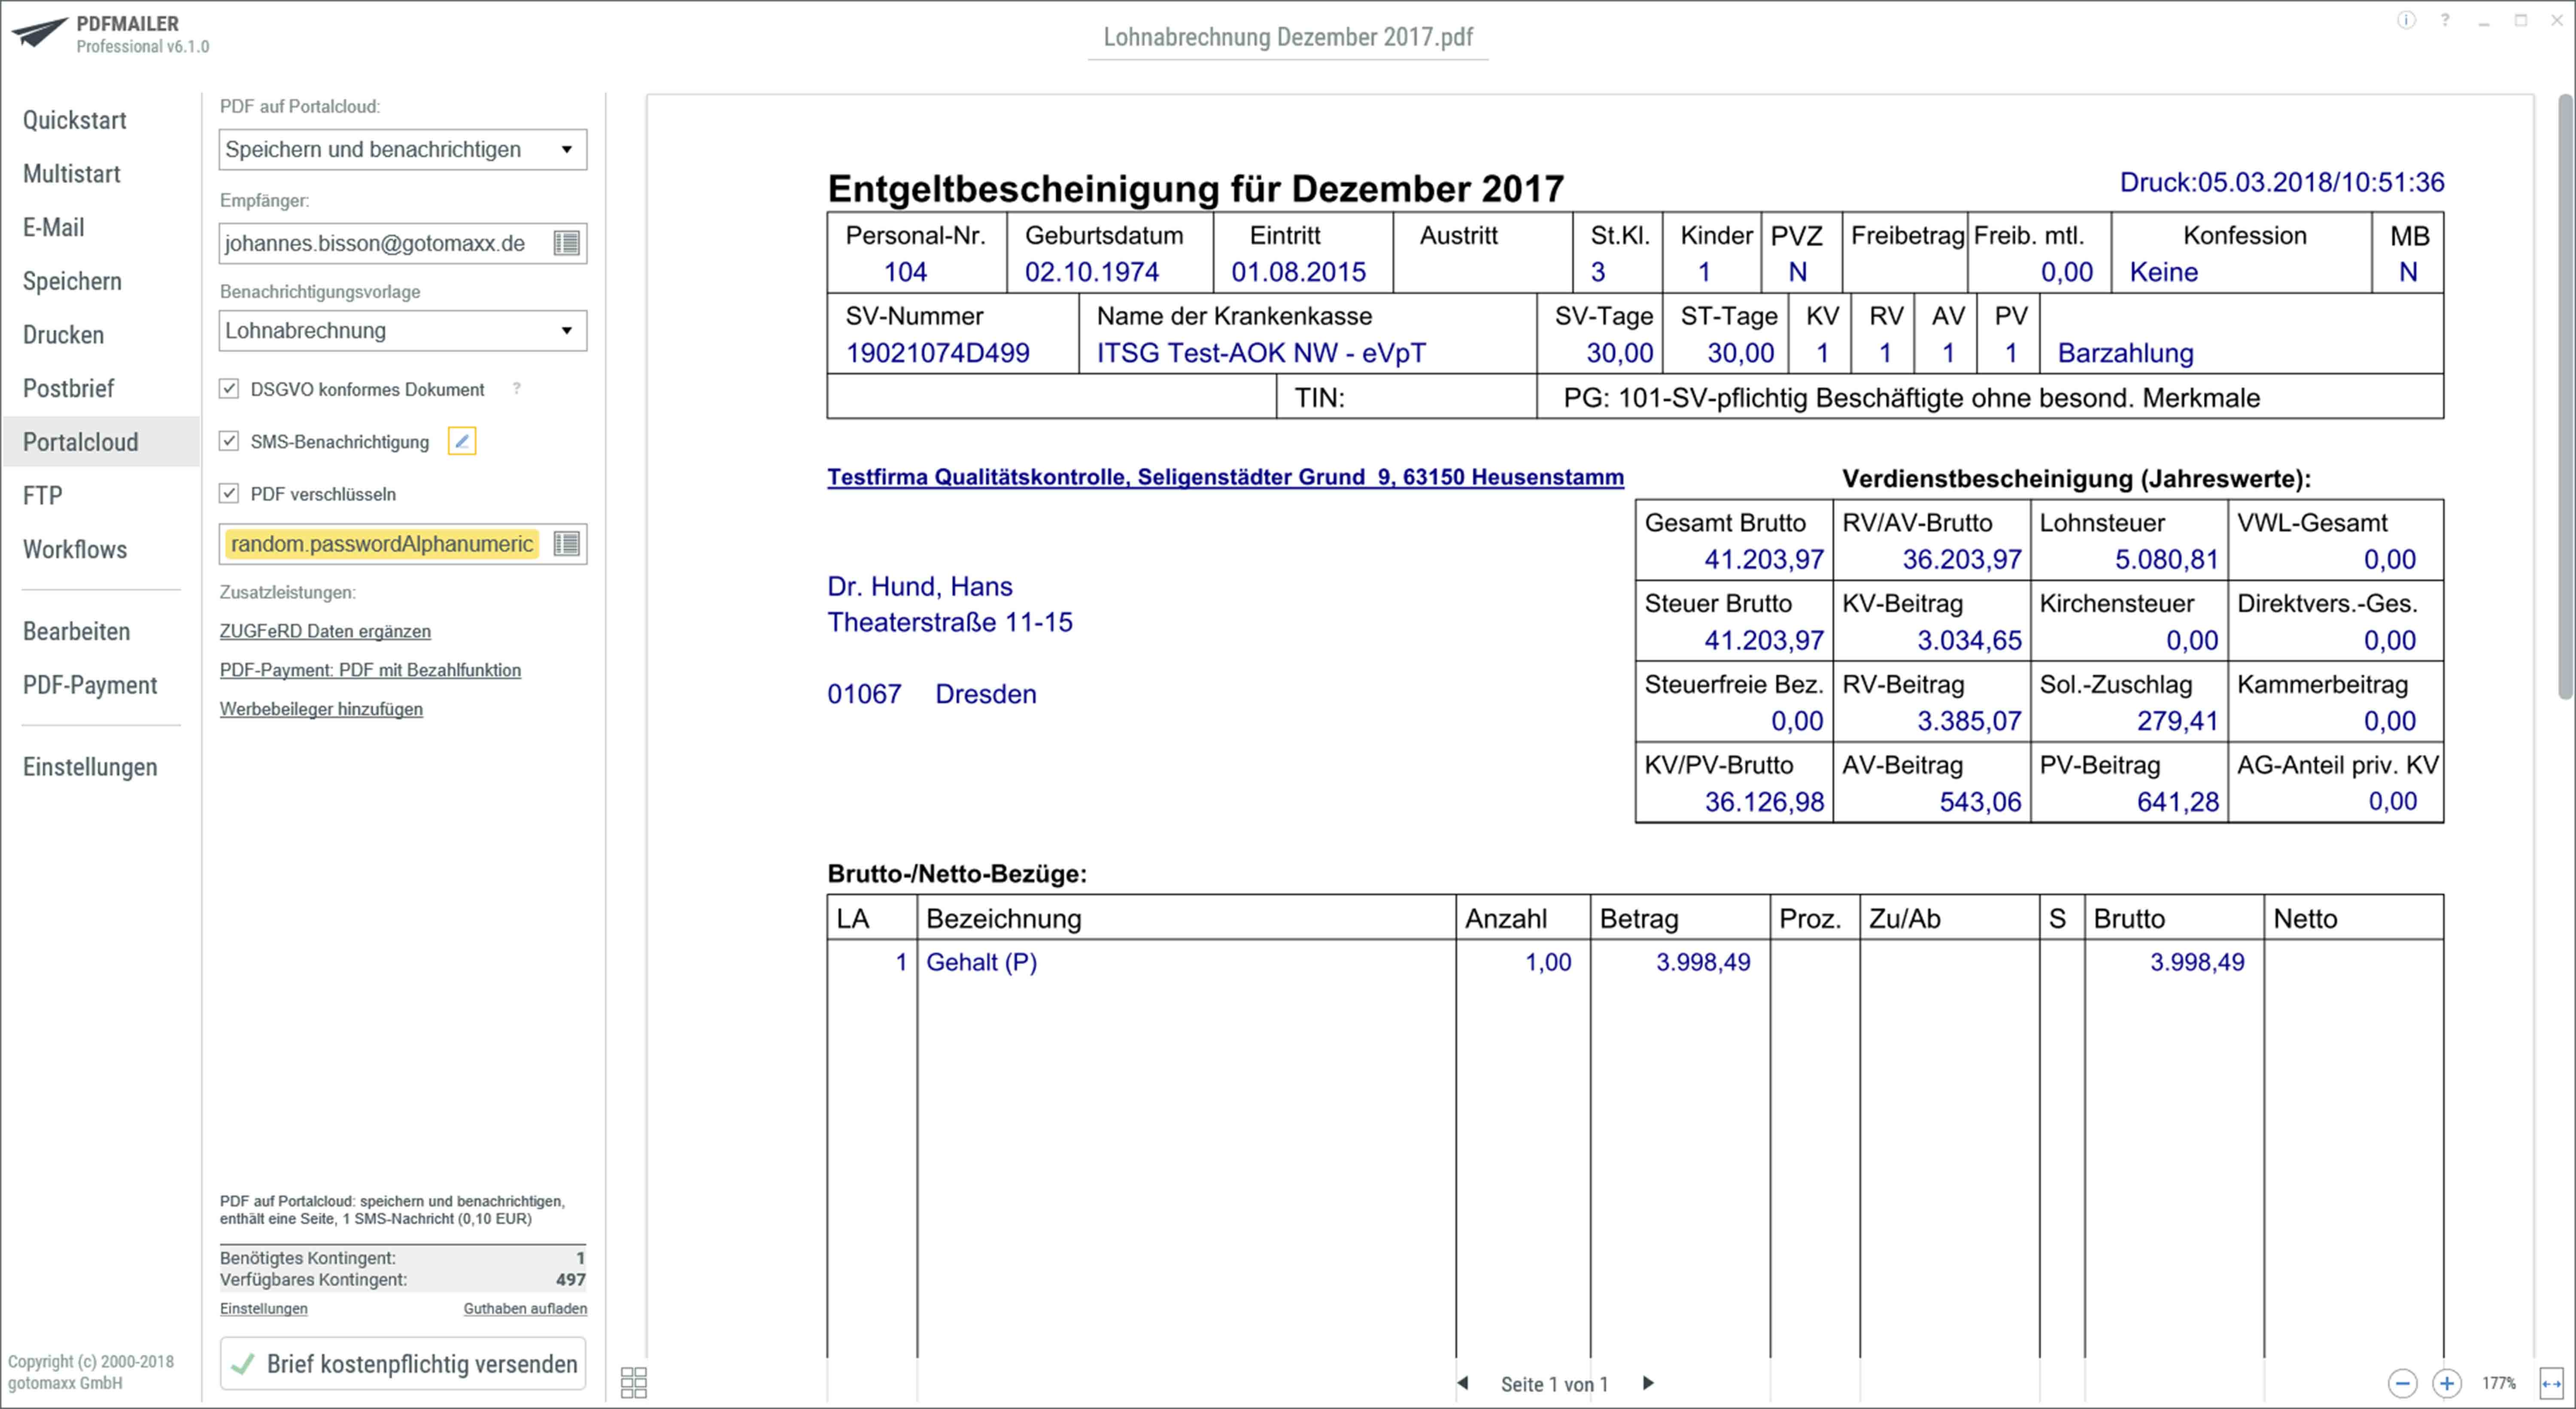Open the Einstellungen section

pos(90,767)
